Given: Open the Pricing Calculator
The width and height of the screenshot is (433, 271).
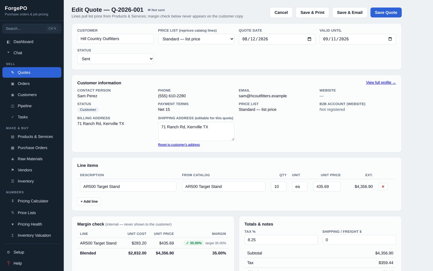Looking at the screenshot, I should pyautogui.click(x=32, y=201).
